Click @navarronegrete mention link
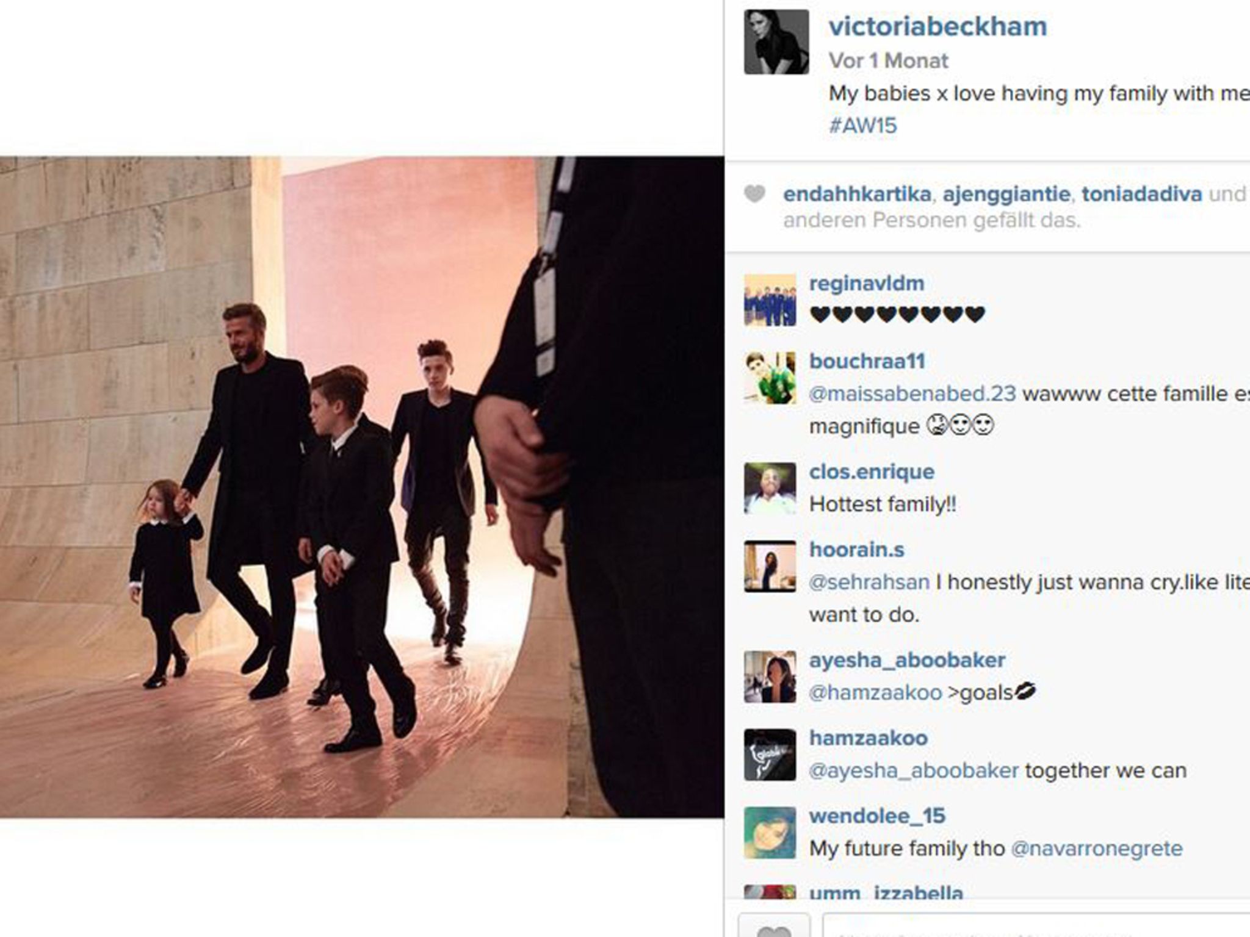 click(x=1097, y=849)
